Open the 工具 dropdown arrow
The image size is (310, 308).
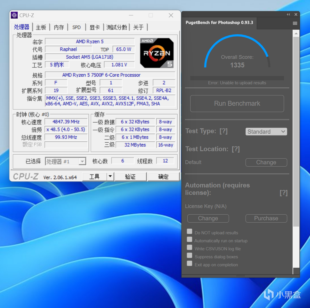click(110, 177)
